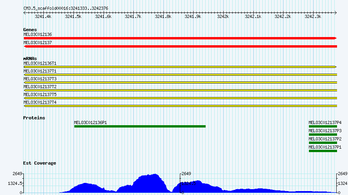Select the MEL03C012137P1 protein label
Screen dimensions: 348x195
(x=325, y=147)
